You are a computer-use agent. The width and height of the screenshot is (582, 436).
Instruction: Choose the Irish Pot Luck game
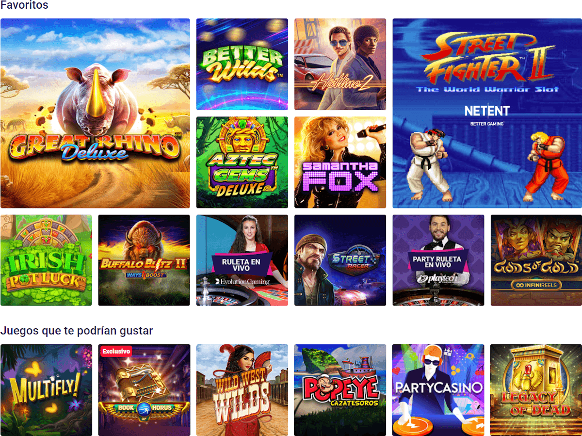click(x=46, y=260)
